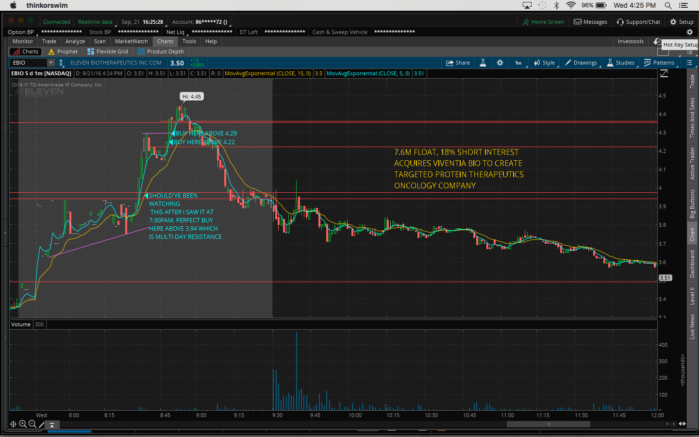
Task: Open the Net Liq dropdown
Action: pyautogui.click(x=176, y=32)
